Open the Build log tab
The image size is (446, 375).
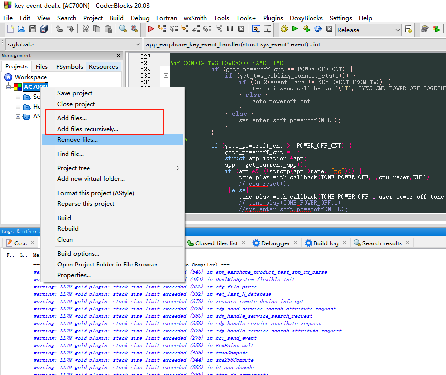pyautogui.click(x=326, y=243)
